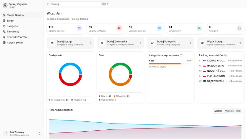Select HAJDUK EERO in the ranking
The width and height of the screenshot is (247, 139).
click(x=220, y=66)
